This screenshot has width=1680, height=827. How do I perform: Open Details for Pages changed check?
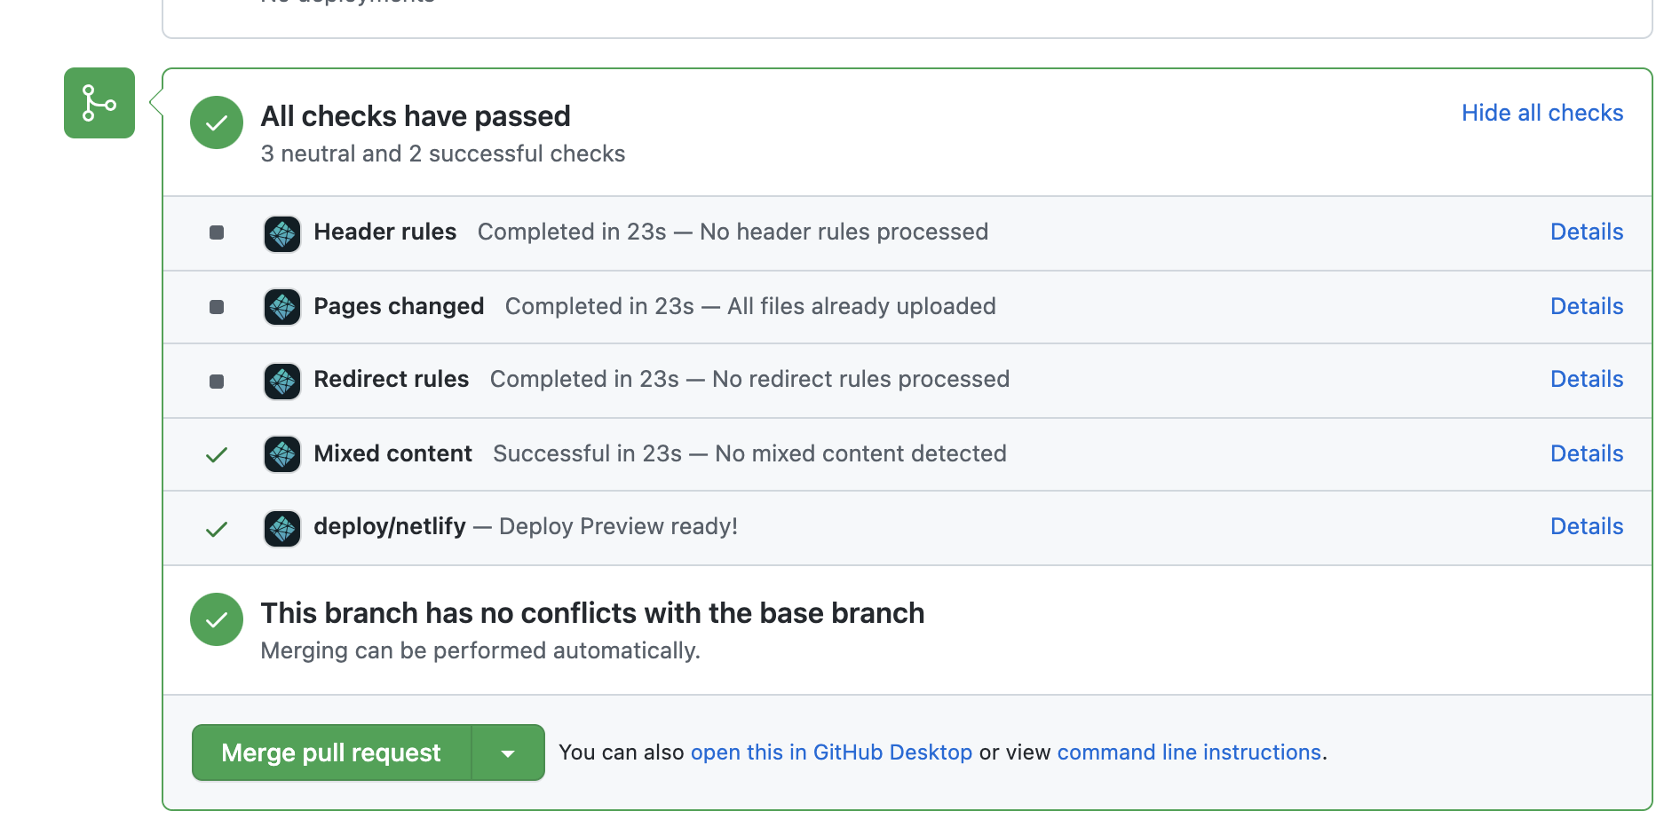click(x=1587, y=306)
